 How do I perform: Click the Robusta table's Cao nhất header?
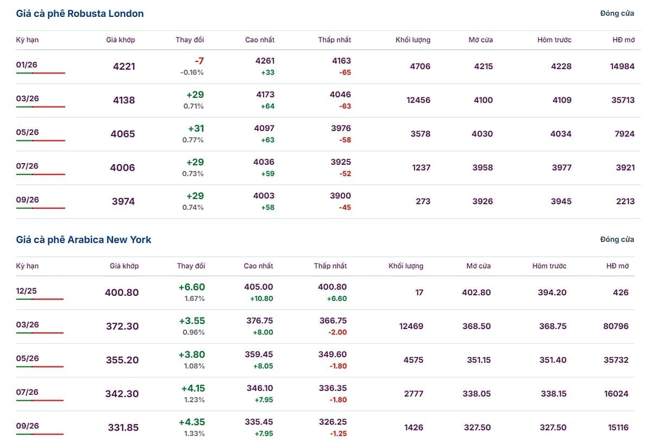click(x=260, y=40)
